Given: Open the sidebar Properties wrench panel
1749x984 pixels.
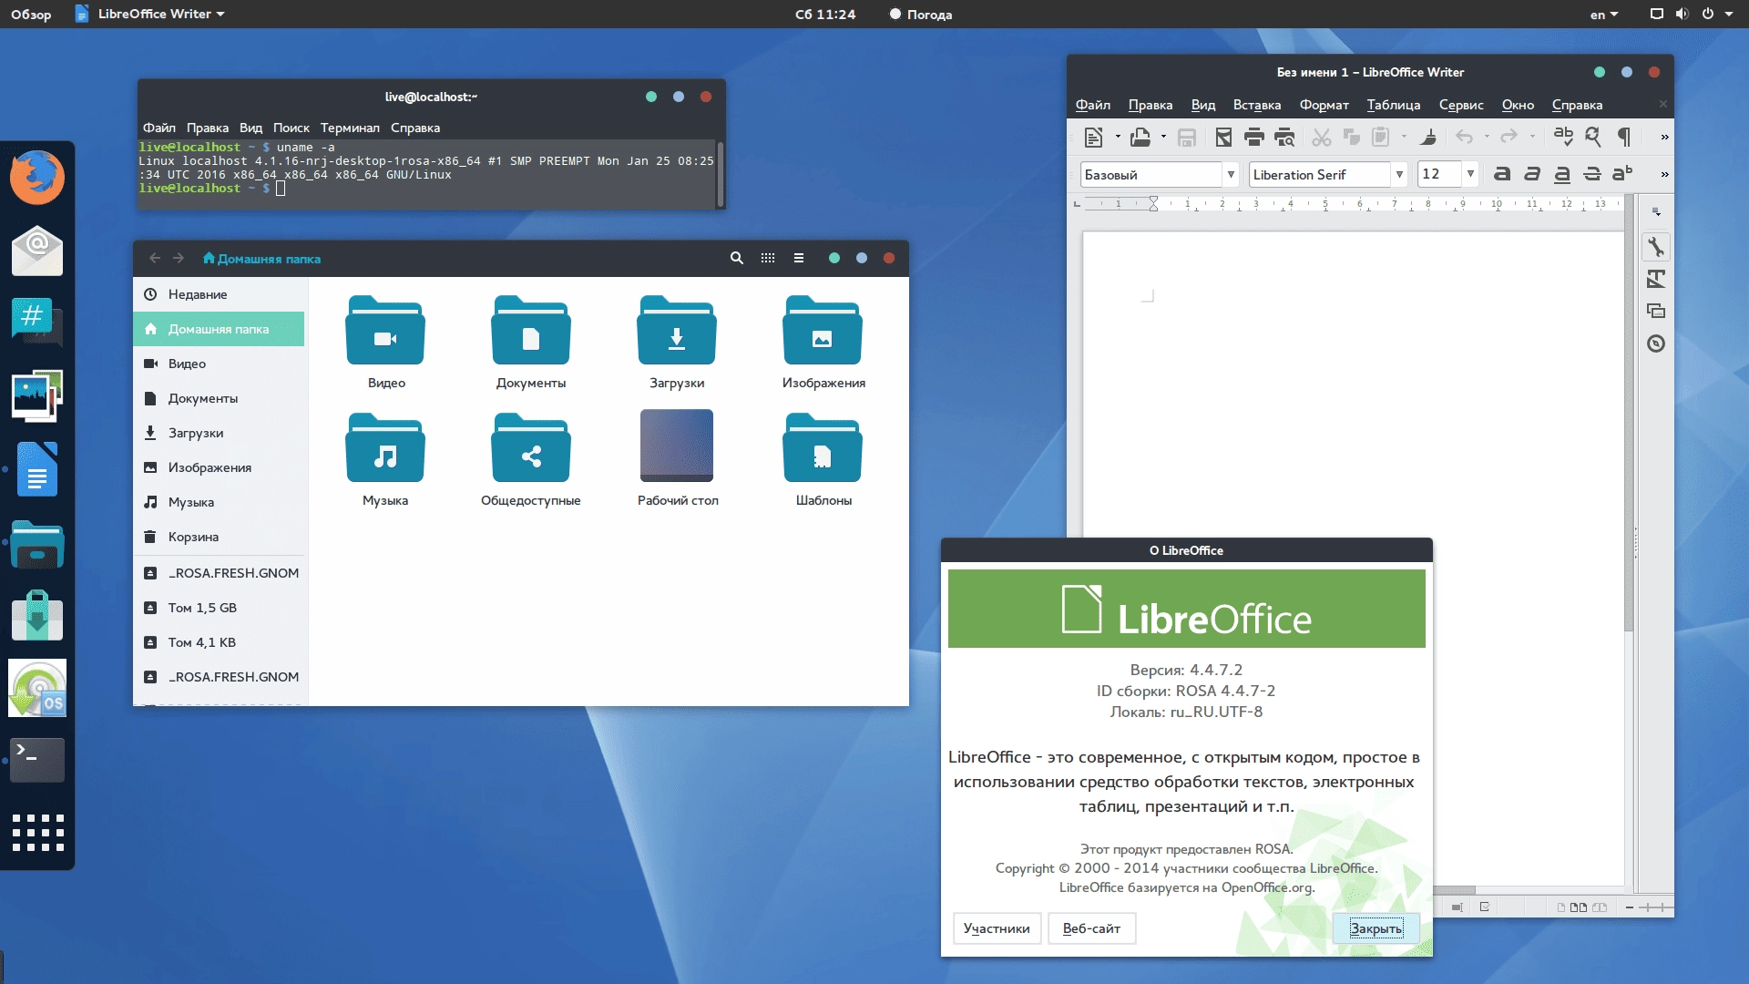Looking at the screenshot, I should [1656, 247].
